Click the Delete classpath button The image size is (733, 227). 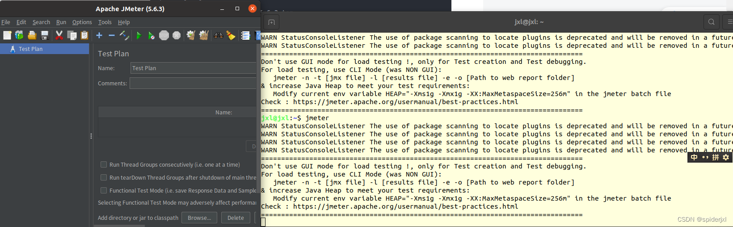(x=236, y=218)
